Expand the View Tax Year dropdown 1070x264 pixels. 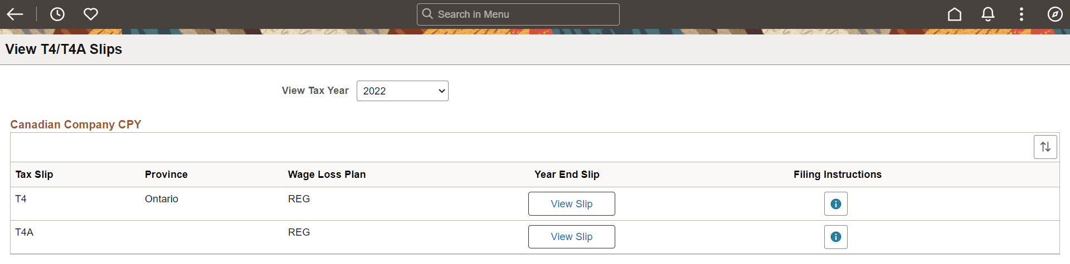[x=402, y=91]
